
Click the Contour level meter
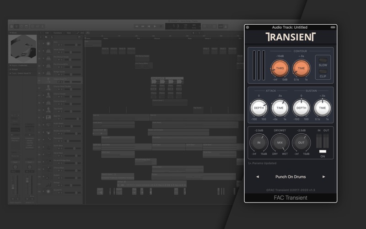coord(259,65)
